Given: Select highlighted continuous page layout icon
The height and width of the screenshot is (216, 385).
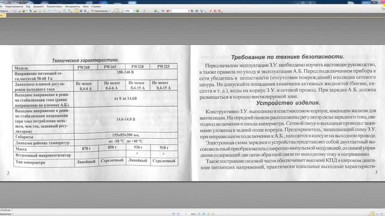Looking at the screenshot, I should pyautogui.click(x=373, y=214).
